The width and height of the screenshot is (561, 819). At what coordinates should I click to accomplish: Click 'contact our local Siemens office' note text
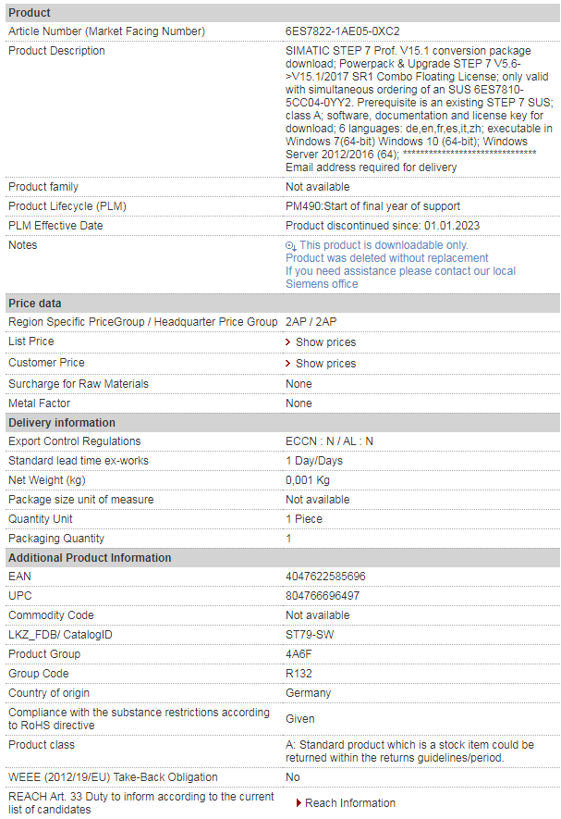(x=400, y=278)
